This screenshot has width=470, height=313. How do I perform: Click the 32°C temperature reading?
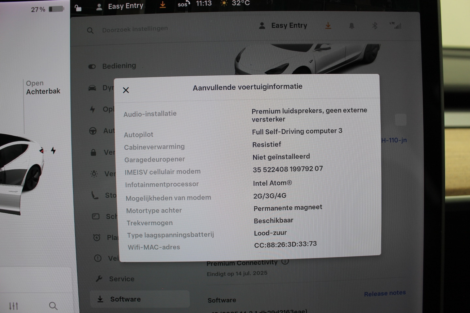pos(241,3)
